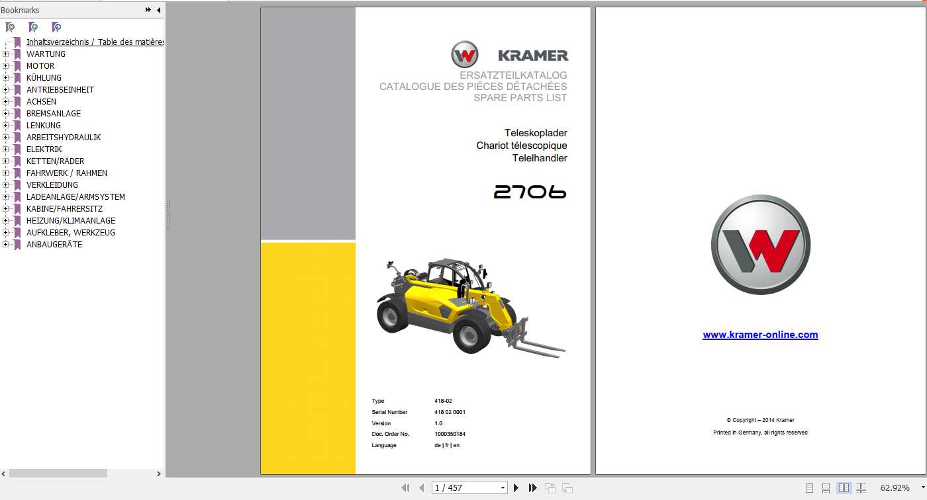Click the next view icon in page navigation

[x=567, y=488]
